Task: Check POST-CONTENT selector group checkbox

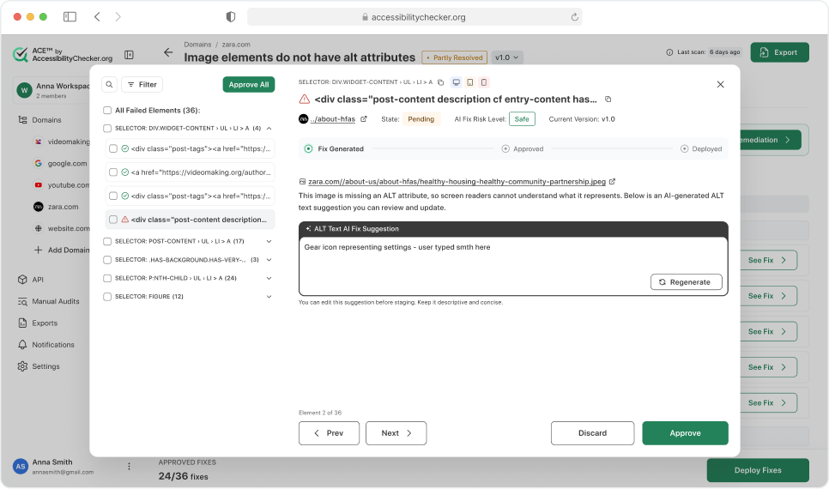Action: click(x=107, y=242)
